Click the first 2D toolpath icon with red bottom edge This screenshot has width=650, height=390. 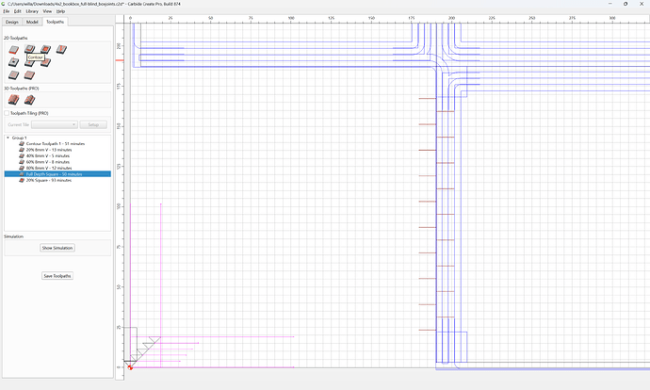coord(14,50)
